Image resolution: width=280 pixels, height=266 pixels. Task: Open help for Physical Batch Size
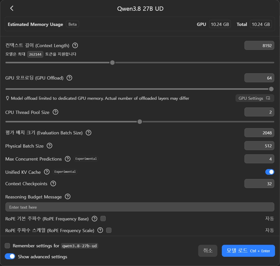tap(49, 146)
